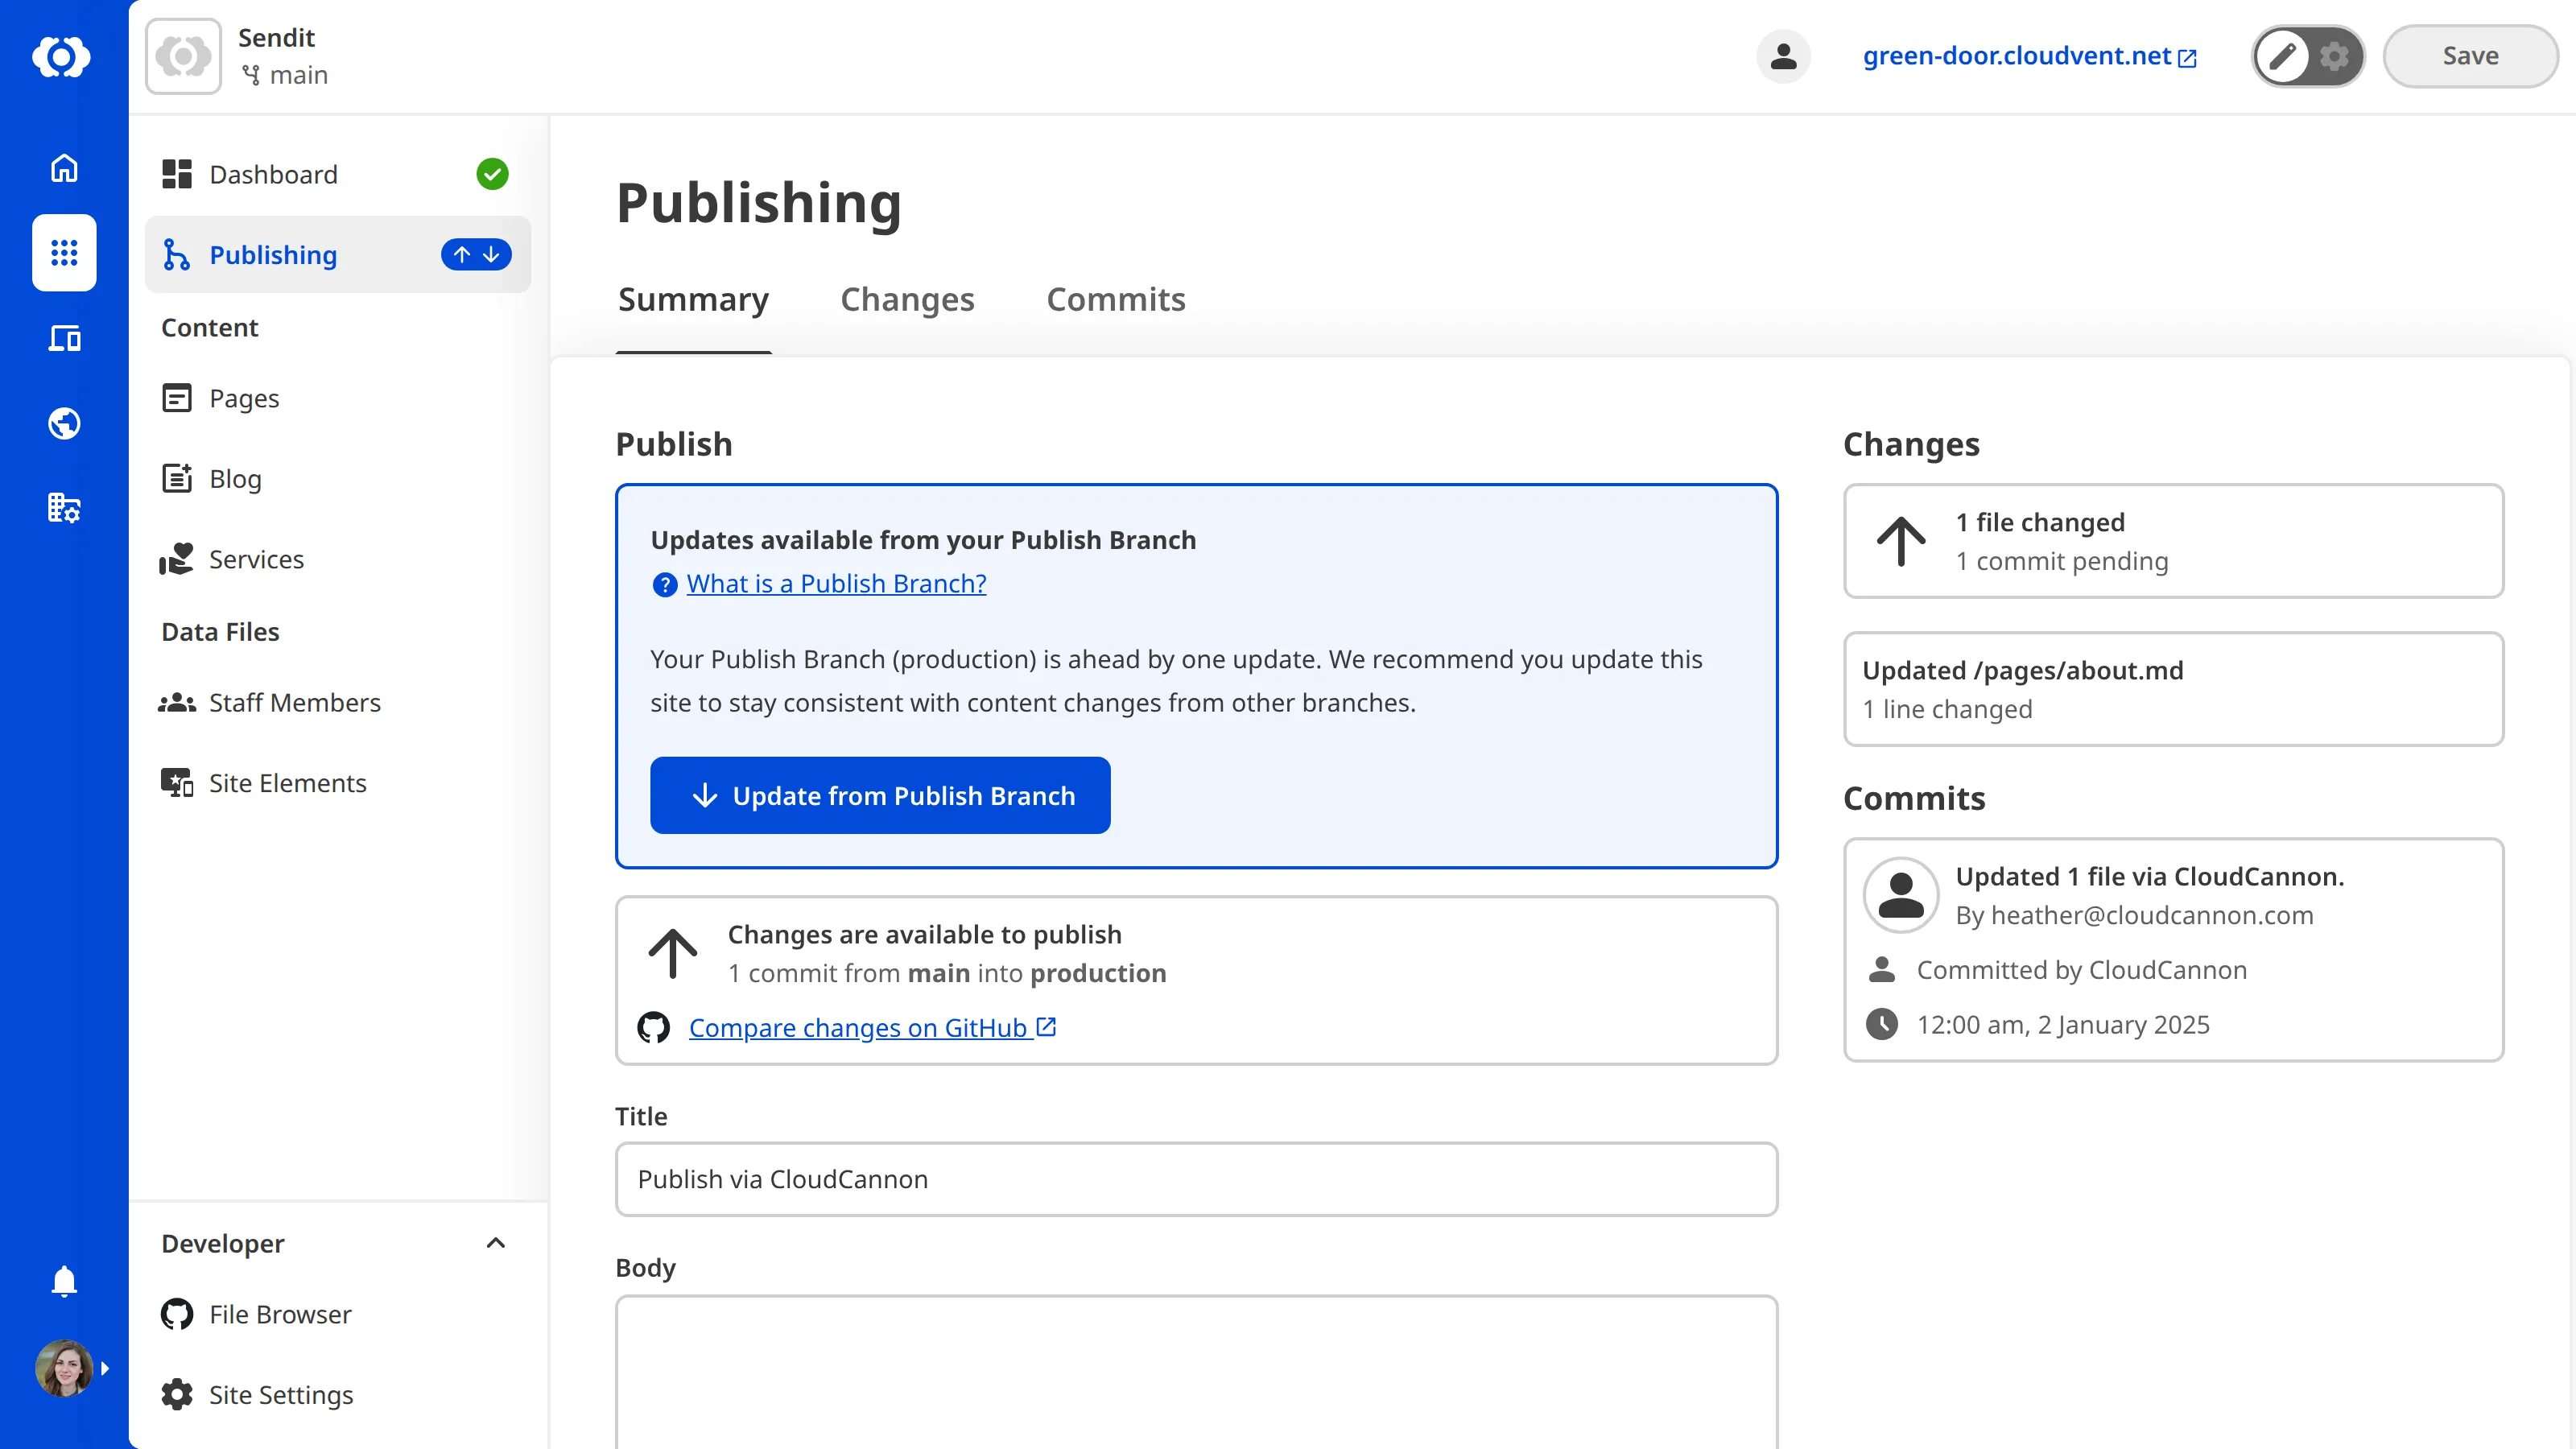Screen dimensions: 2576x1449
Task: Select the globe icon in blue sidebar
Action: pos(63,423)
